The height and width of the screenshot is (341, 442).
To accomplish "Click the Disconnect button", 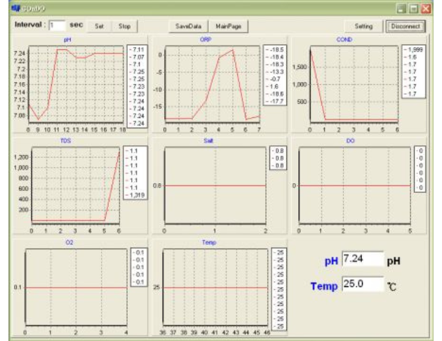I will click(405, 25).
